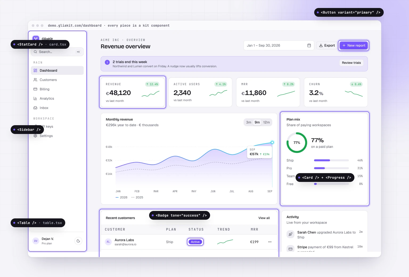This screenshot has width=409, height=277.
Task: Select the 9m time range
Action: (x=257, y=122)
